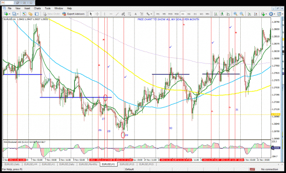Select the Text Label tool
This screenshot has width=286, height=173.
(x=142, y=14)
